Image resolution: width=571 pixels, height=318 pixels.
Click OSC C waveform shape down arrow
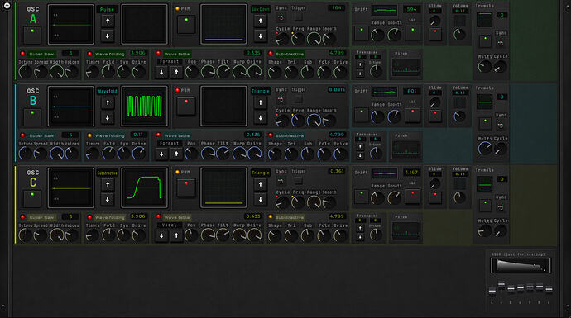(108, 200)
